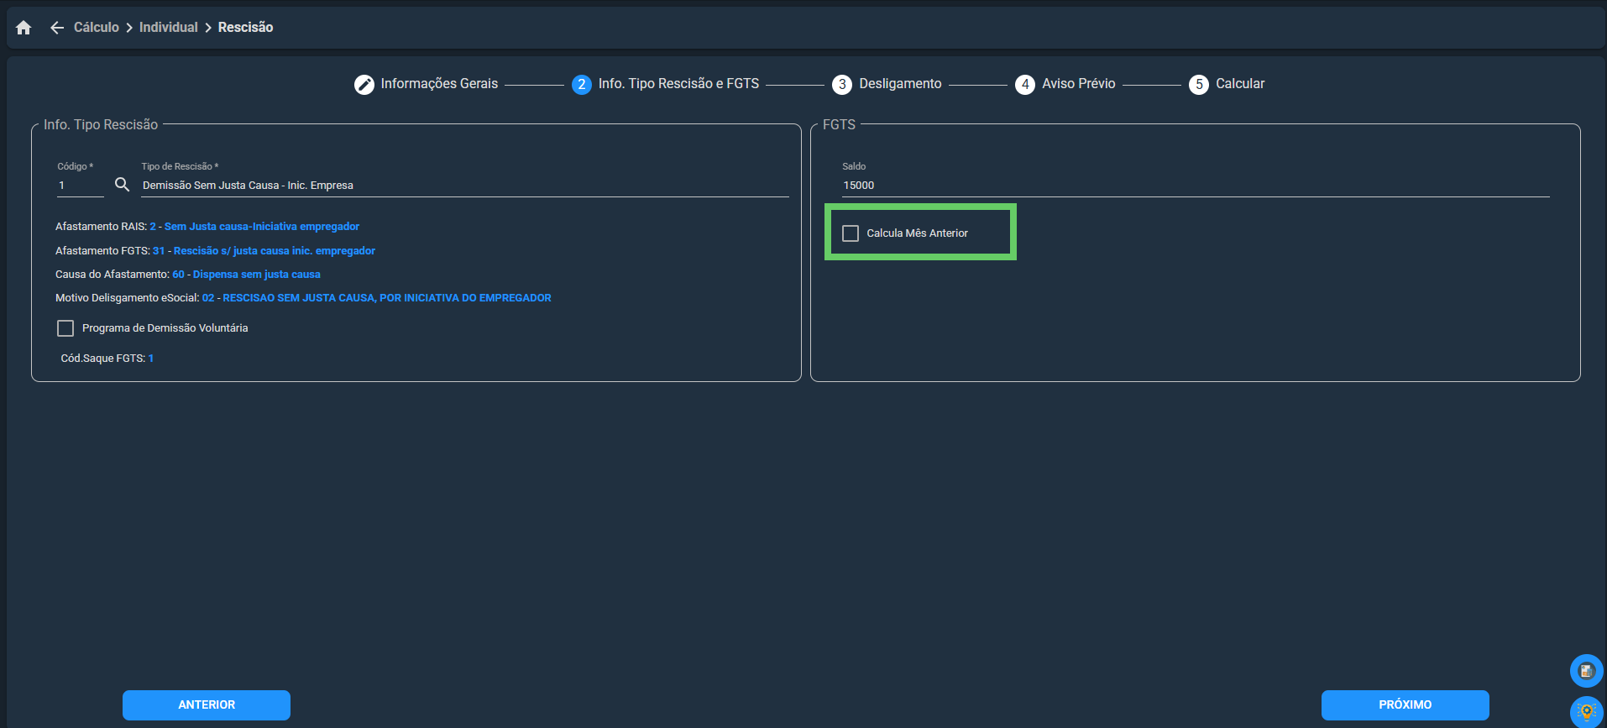Click the back arrow in breadcrumb
Screen dimensions: 1607x728
coord(57,28)
